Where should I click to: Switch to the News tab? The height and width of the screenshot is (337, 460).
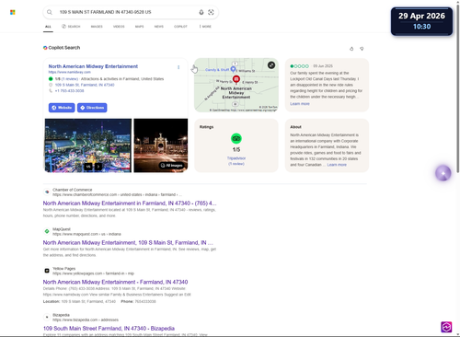[159, 27]
